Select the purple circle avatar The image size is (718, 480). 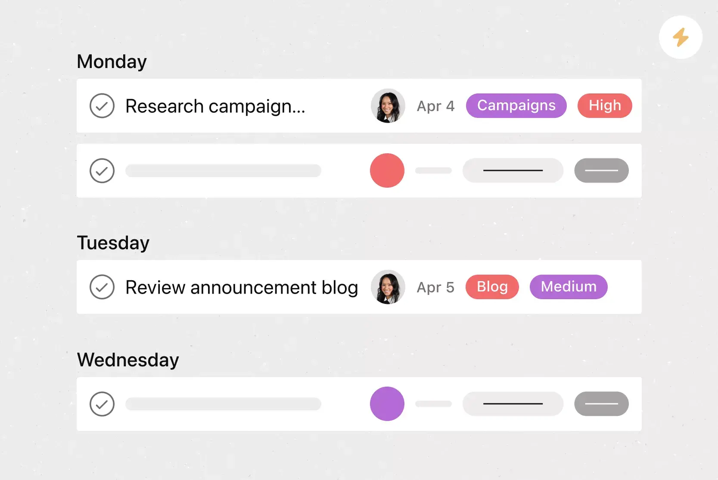pos(387,404)
